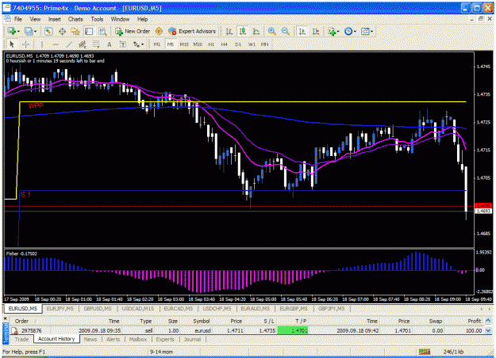This screenshot has width=496, height=358.
Task: Sort by the Profit column header
Action: (x=474, y=321)
